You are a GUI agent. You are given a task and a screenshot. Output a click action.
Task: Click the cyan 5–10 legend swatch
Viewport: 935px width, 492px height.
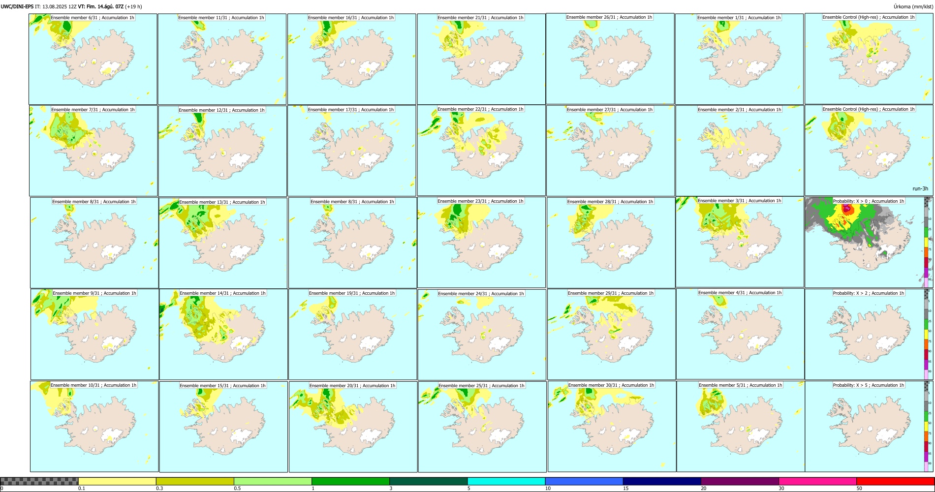506,481
